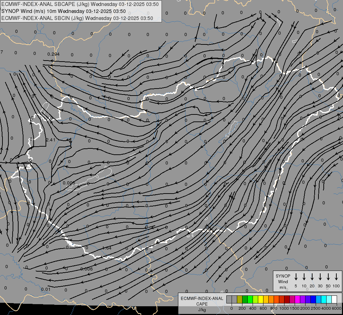
Task: Select the amber CAPE legend swatch
Action: coord(266,299)
